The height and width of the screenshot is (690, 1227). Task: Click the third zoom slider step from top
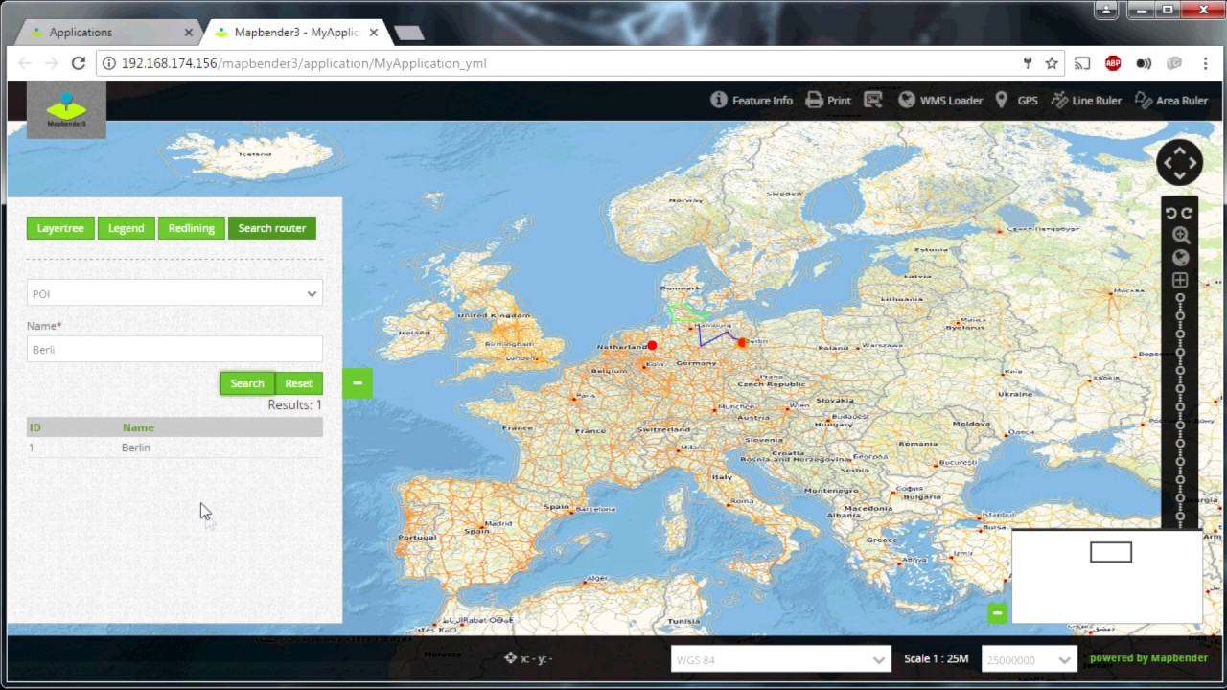pos(1180,334)
